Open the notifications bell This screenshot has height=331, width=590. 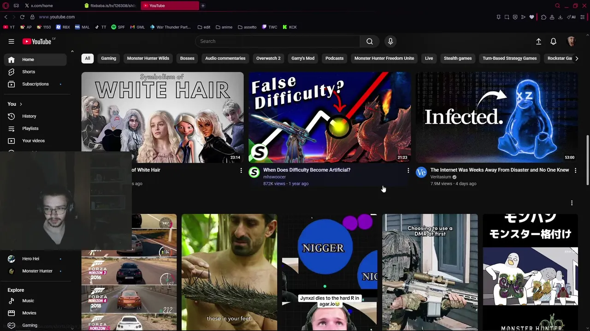coord(554,41)
